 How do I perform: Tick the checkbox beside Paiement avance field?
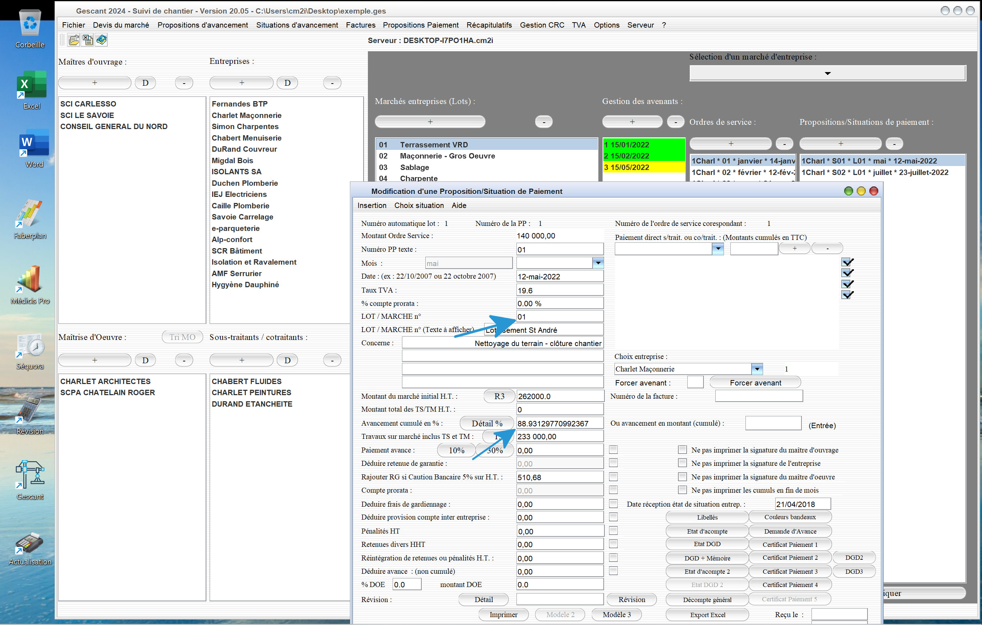click(613, 449)
